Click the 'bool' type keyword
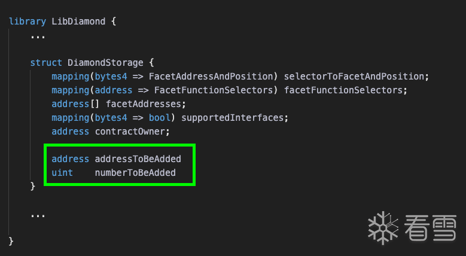Screen dimensions: 466x256 (159, 118)
